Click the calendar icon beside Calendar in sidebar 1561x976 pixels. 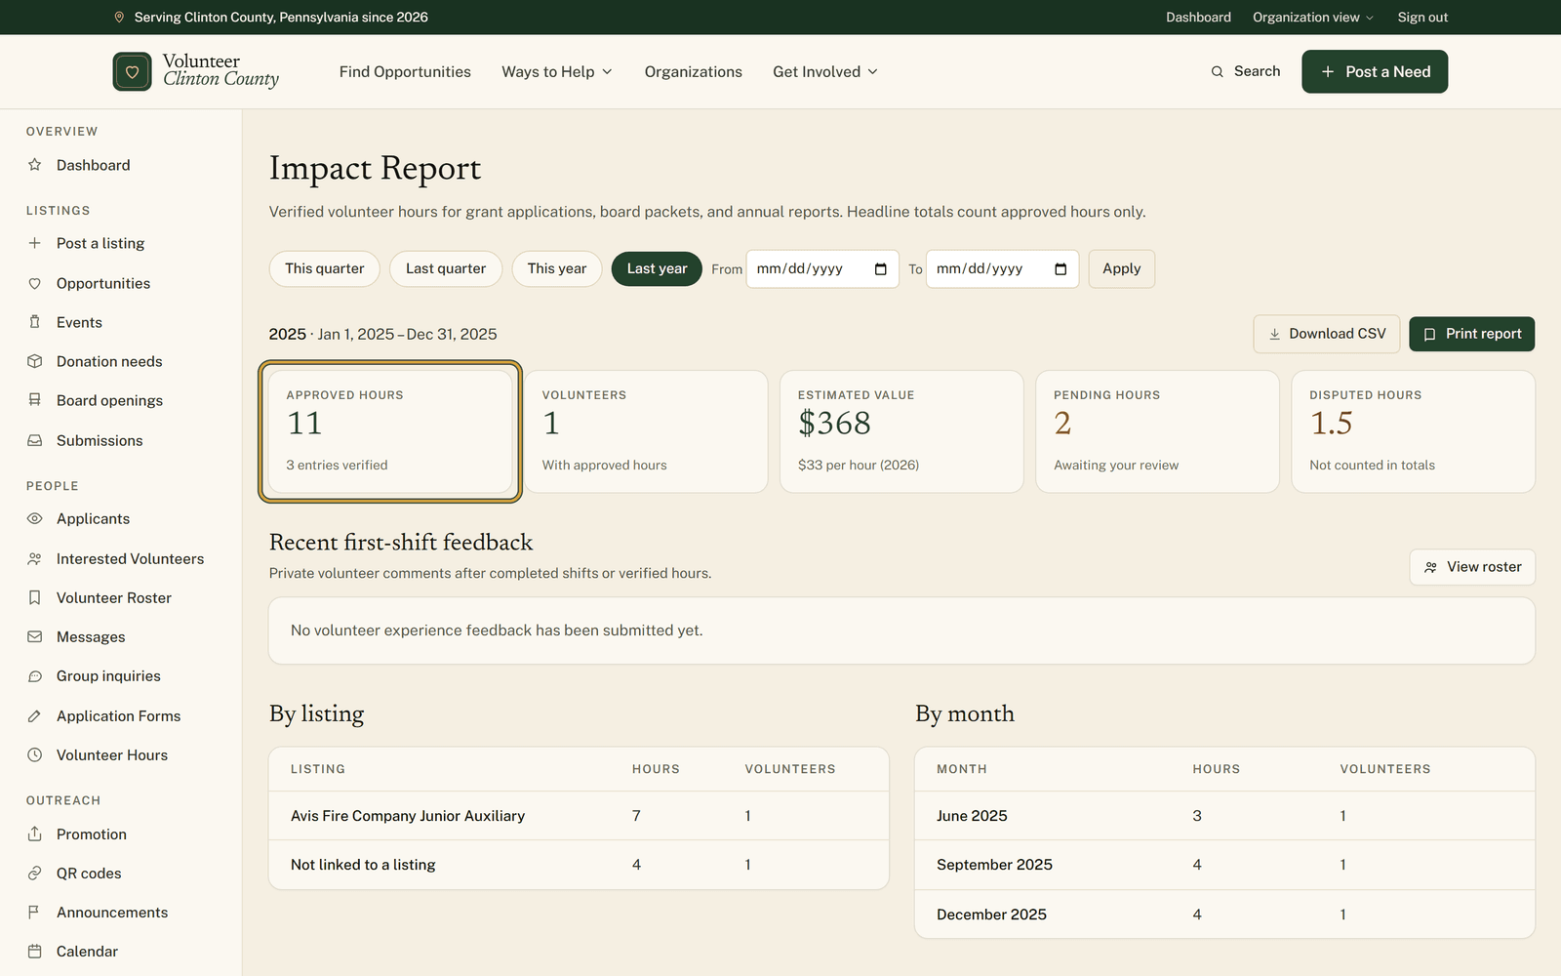(x=35, y=951)
